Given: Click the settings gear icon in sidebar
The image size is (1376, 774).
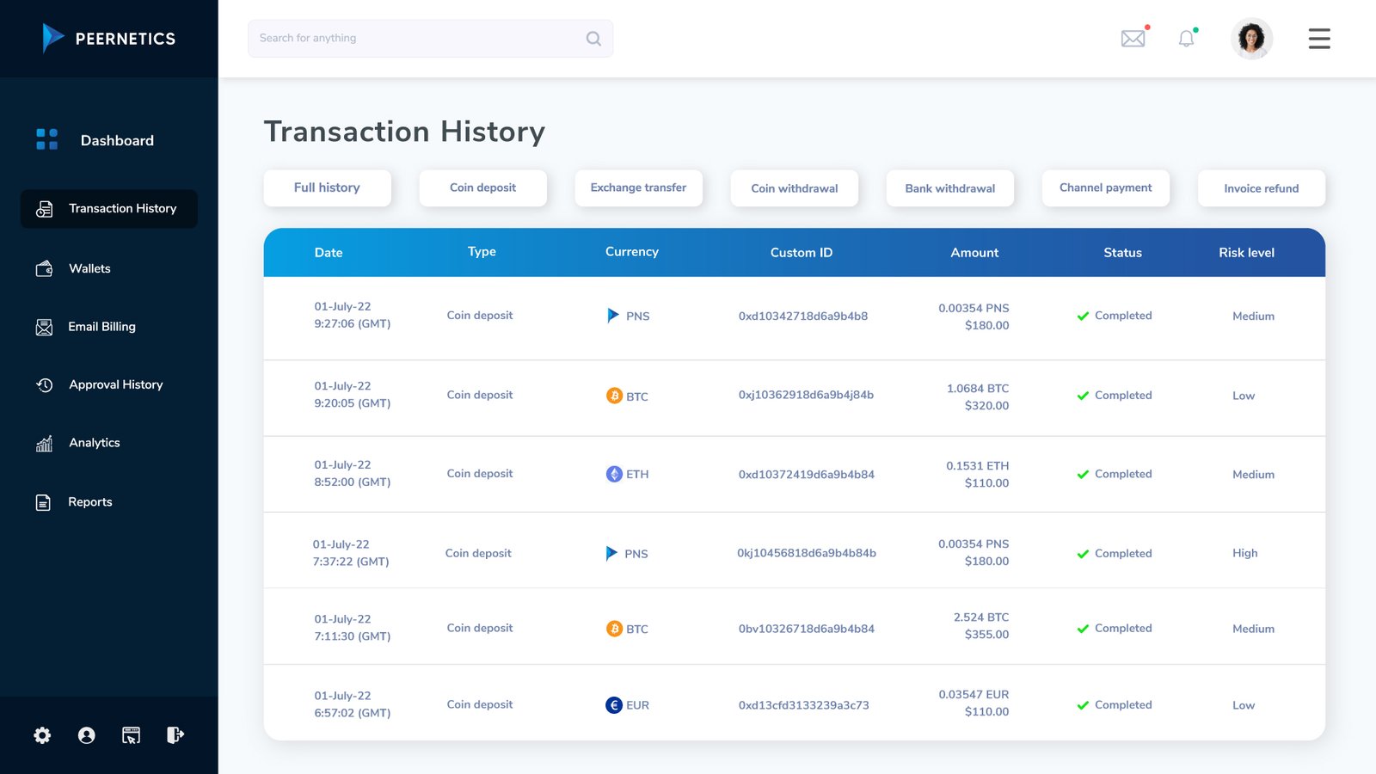Looking at the screenshot, I should click(x=42, y=735).
